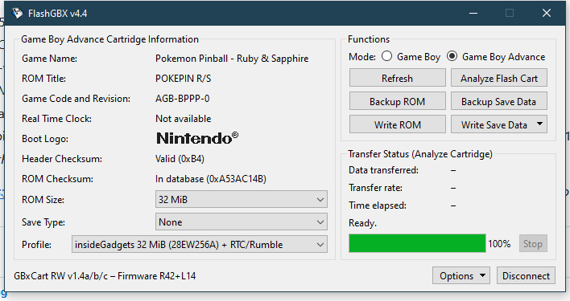570x301 pixels.
Task: Click the disabled Stop button
Action: point(533,243)
